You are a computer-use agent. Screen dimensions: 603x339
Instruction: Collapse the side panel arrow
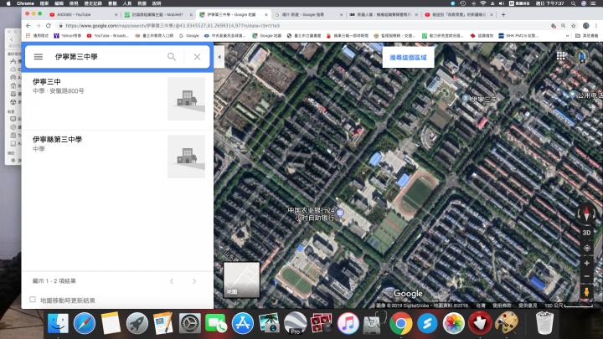pos(219,57)
